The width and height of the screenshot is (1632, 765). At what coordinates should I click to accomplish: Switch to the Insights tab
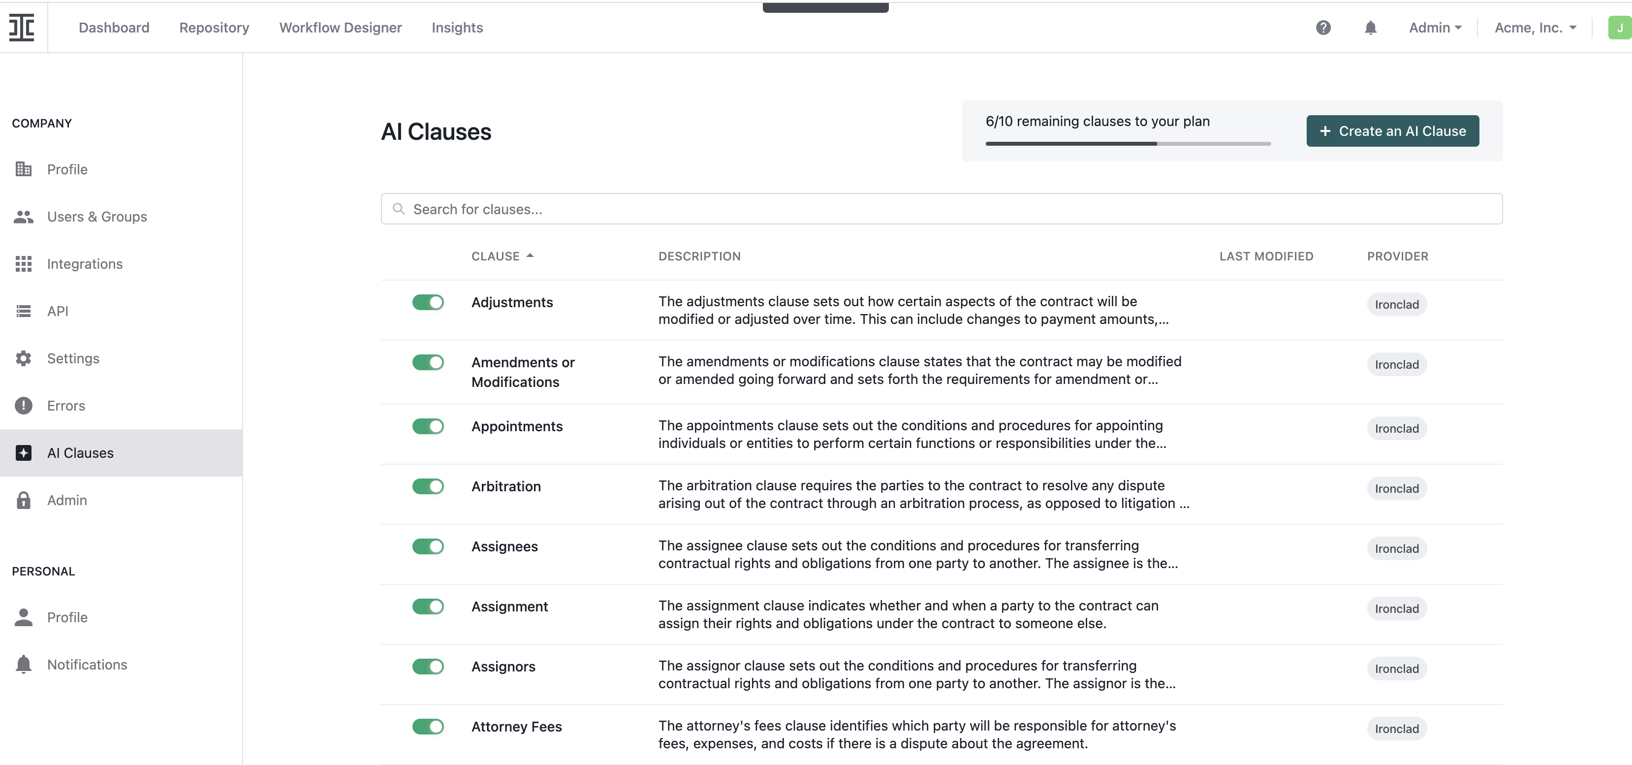coord(457,27)
